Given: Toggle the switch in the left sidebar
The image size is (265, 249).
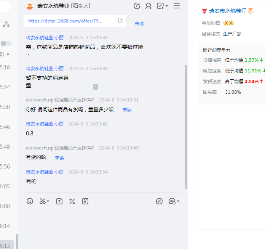Looking at the screenshot, I should (6, 43).
